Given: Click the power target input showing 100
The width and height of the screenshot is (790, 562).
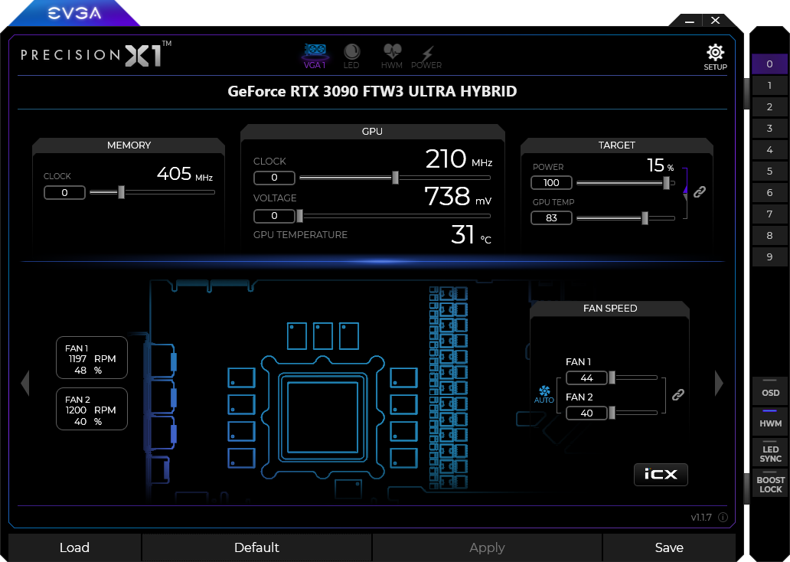Looking at the screenshot, I should 551,182.
